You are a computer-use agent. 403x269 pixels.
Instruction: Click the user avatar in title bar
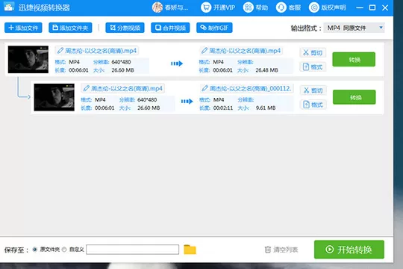157,7
